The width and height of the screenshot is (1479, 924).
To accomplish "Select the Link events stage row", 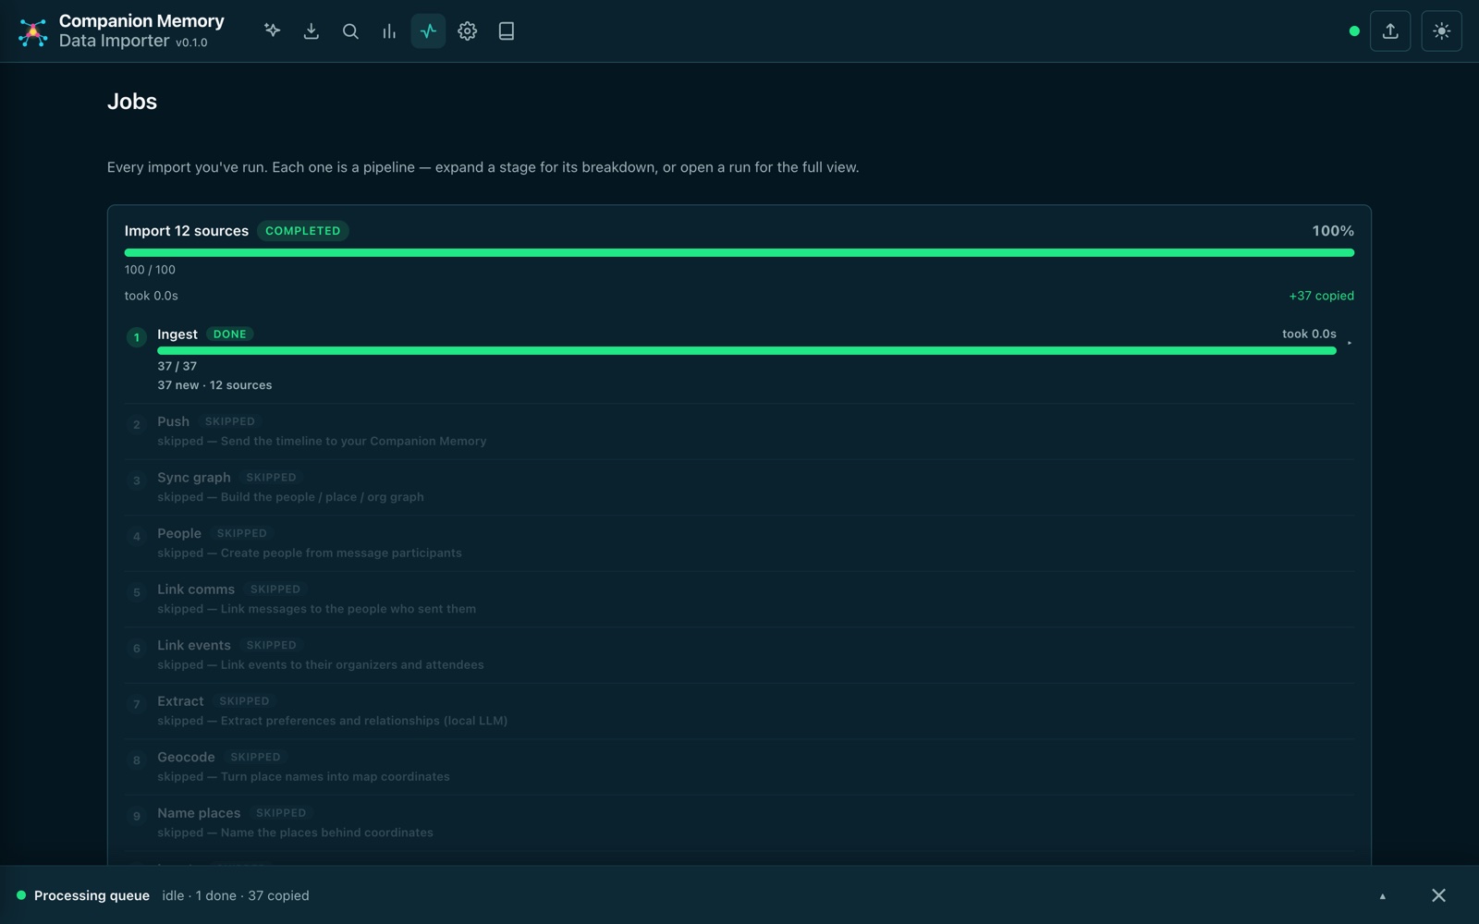I will [739, 655].
